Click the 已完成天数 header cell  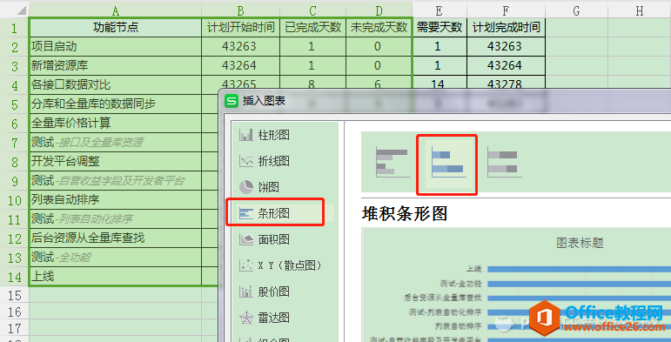312,28
